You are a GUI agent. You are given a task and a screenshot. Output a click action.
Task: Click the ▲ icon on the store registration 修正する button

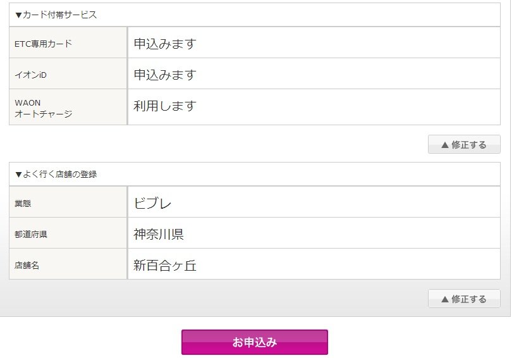pyautogui.click(x=444, y=299)
